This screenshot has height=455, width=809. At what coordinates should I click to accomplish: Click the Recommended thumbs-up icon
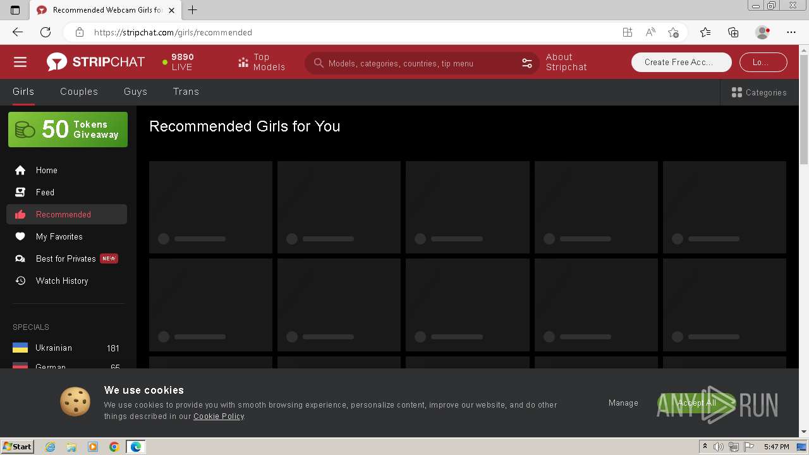coord(20,214)
